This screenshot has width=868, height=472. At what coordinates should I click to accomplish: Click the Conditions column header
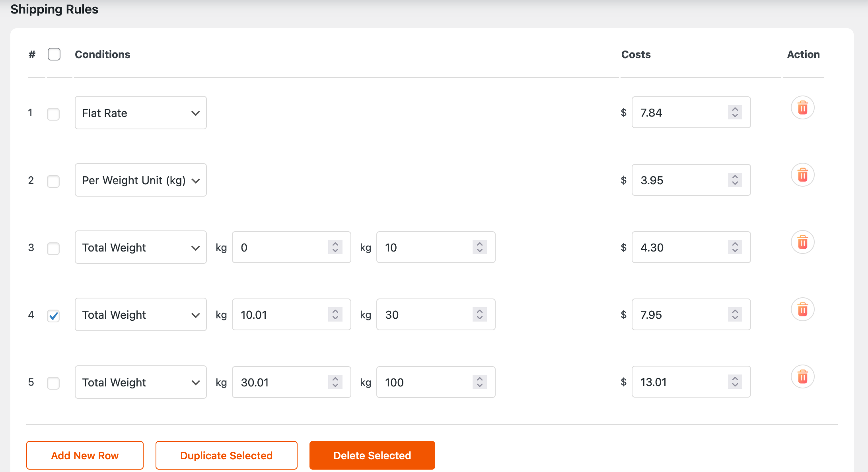103,55
